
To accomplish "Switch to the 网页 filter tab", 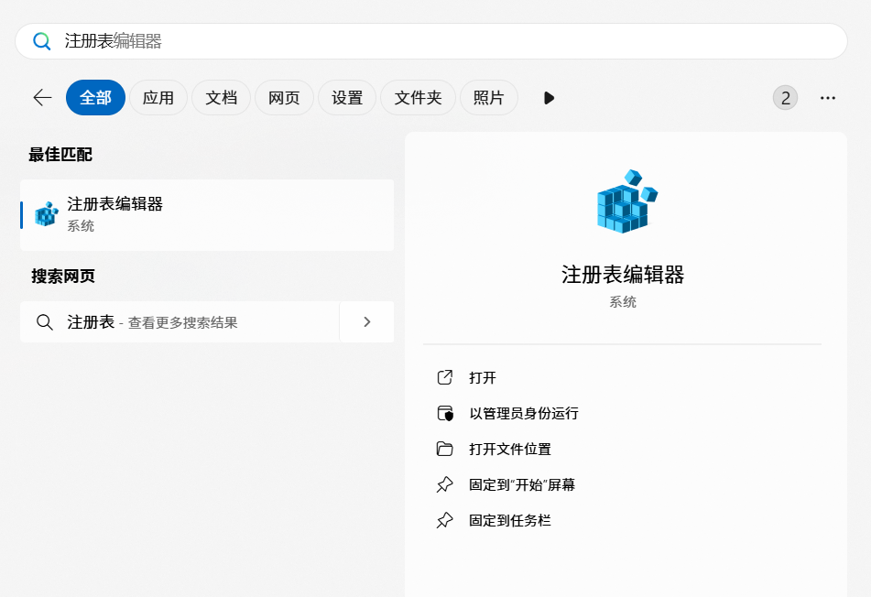I will [284, 98].
